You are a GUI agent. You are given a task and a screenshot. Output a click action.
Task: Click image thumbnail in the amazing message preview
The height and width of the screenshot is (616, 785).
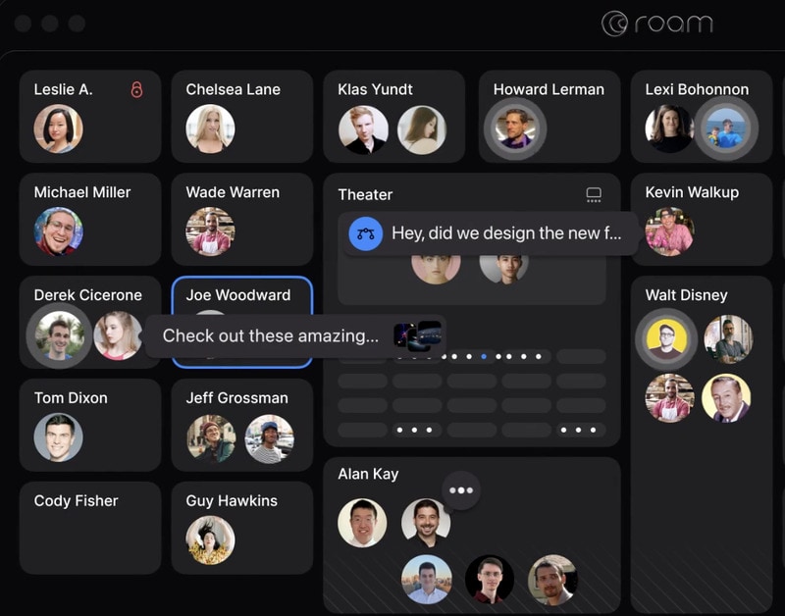(x=417, y=335)
